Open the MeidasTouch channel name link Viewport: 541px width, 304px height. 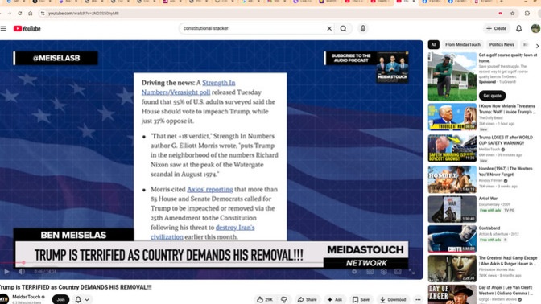click(x=27, y=297)
